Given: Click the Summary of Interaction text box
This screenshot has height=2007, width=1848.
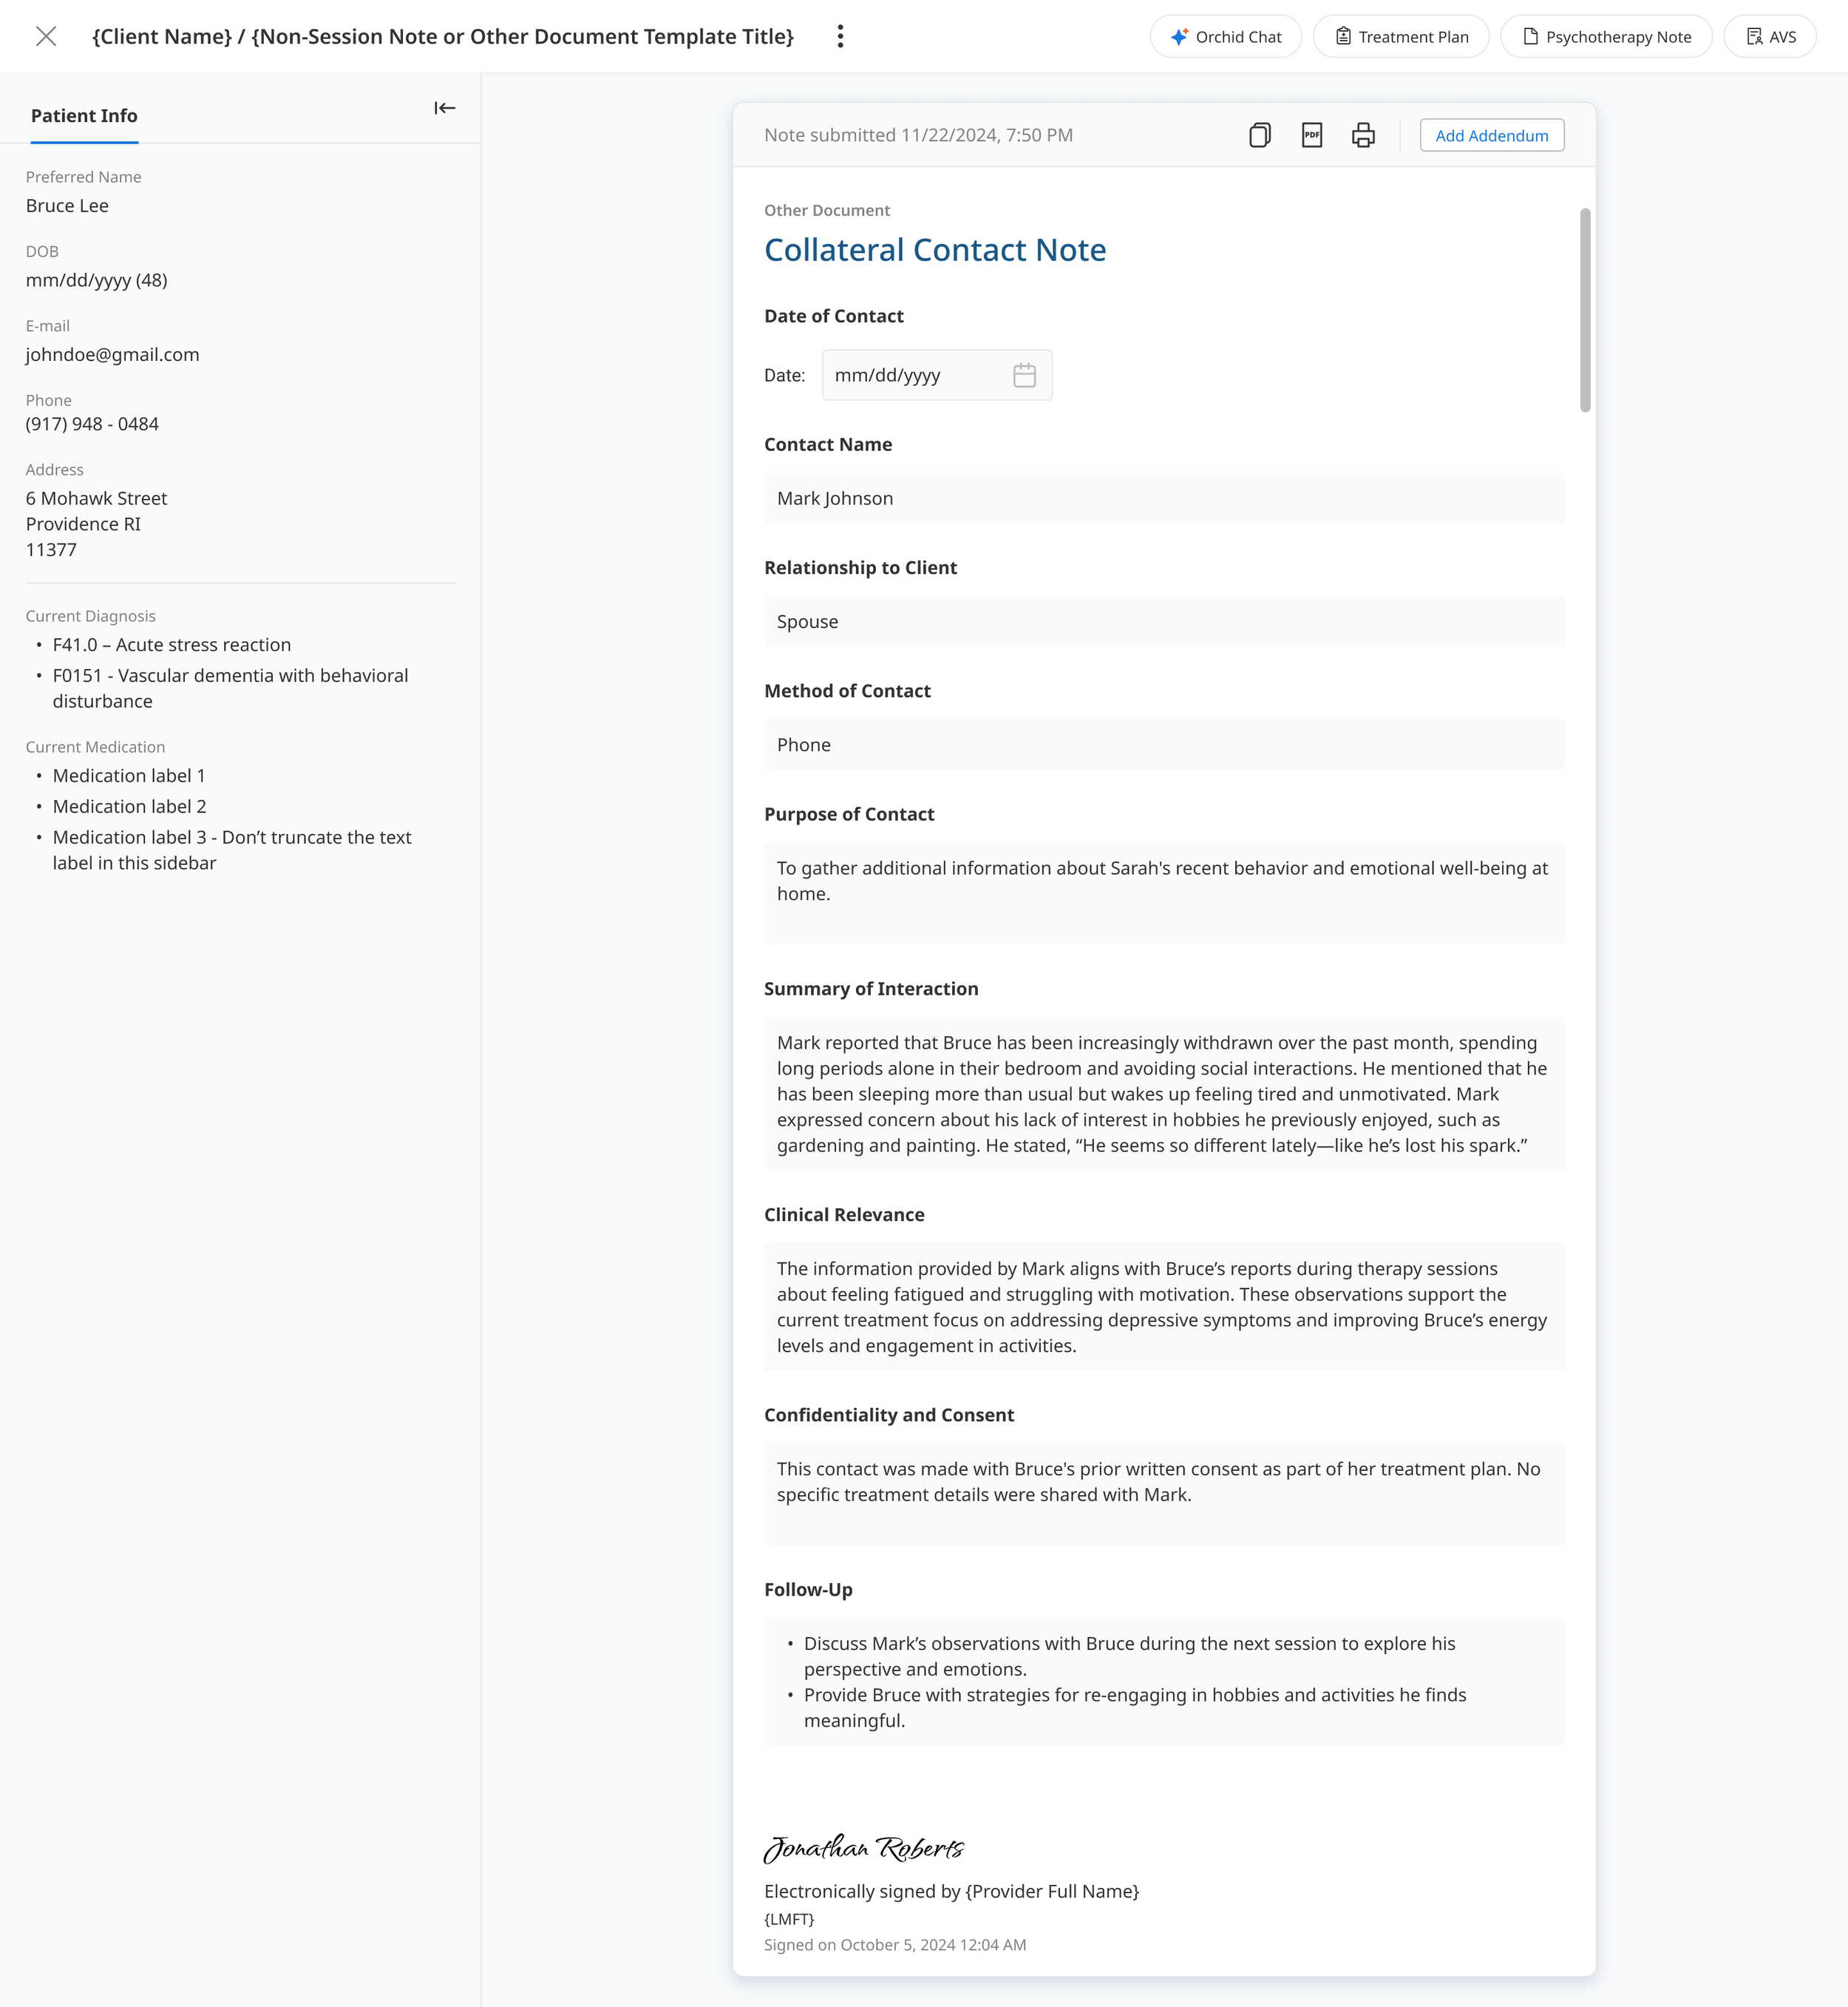Looking at the screenshot, I should 1164,1094.
